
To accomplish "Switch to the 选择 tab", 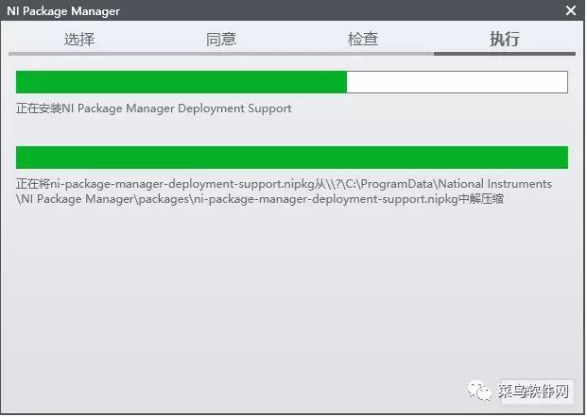I will [79, 39].
